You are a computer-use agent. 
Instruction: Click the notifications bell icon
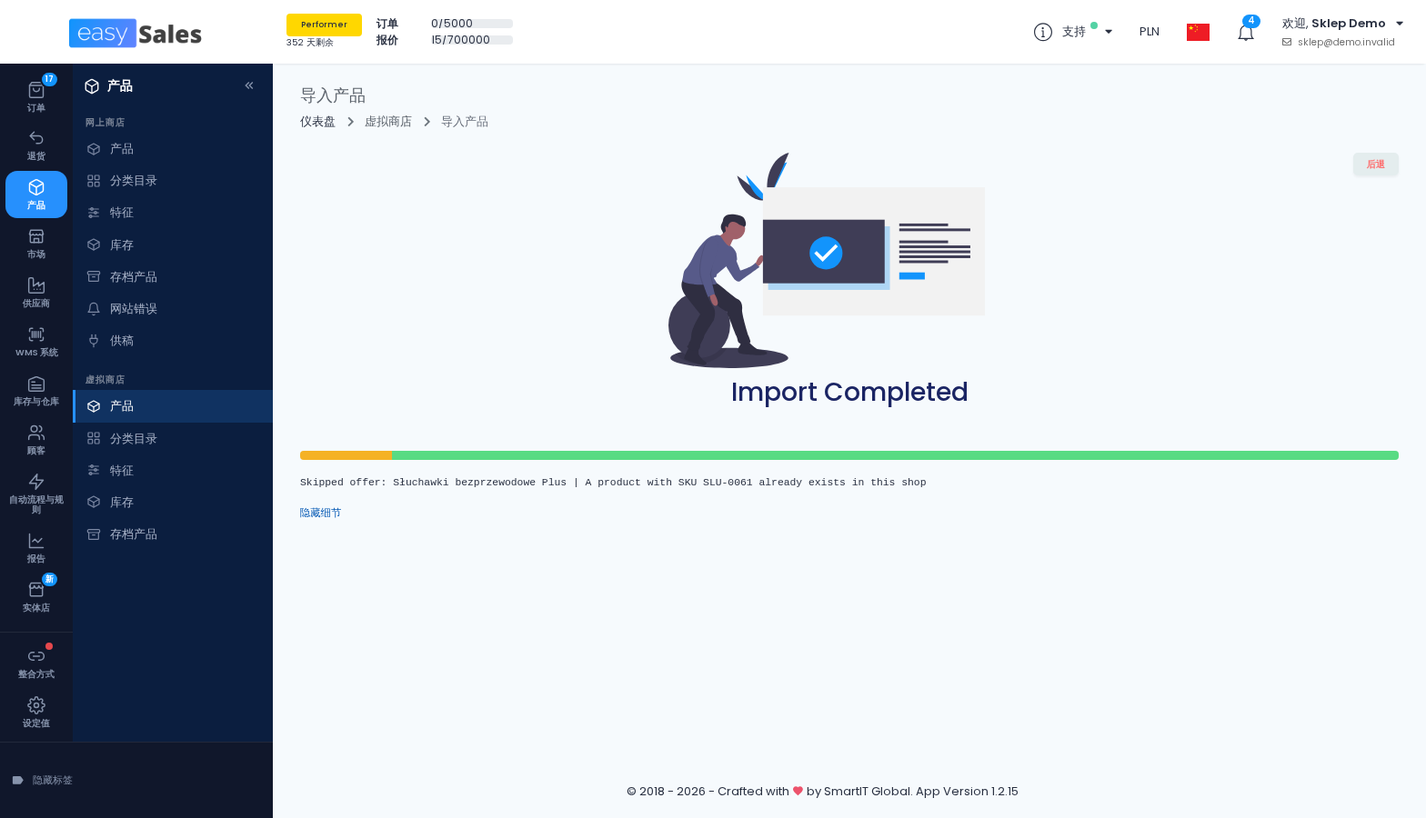[1246, 33]
